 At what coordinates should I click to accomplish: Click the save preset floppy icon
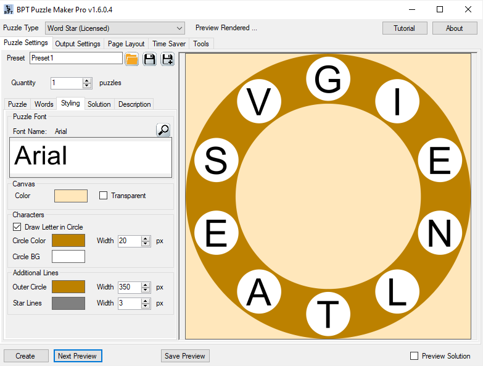tap(150, 59)
